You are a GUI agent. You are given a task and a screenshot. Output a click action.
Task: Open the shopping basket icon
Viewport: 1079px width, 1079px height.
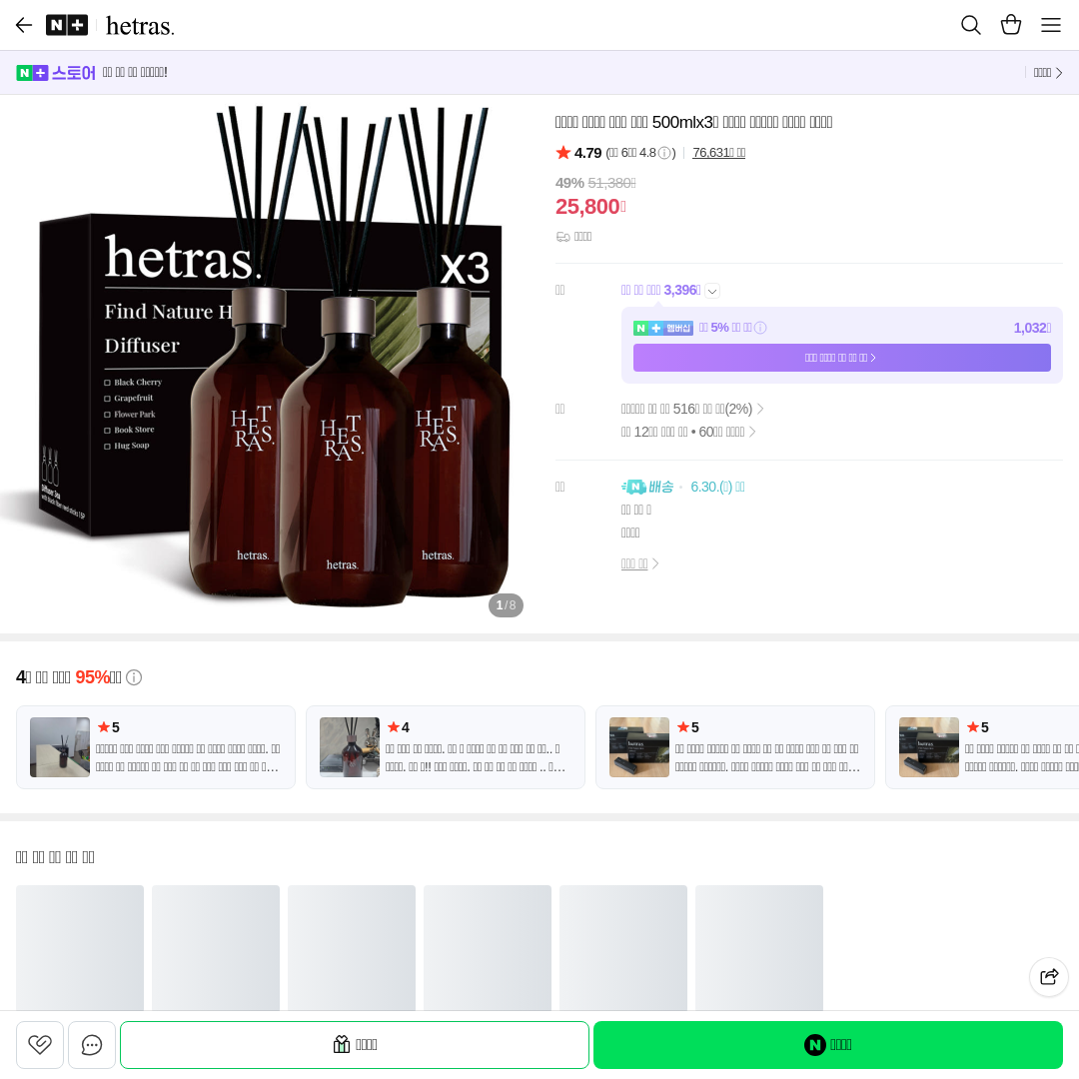(1010, 25)
